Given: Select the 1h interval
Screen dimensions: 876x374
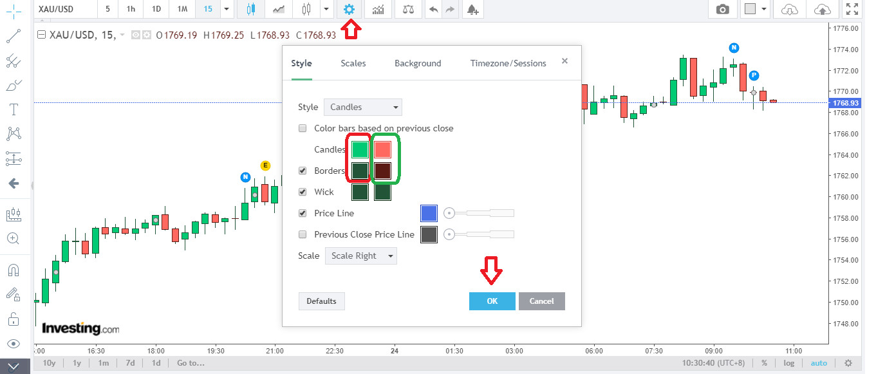Looking at the screenshot, I should pos(131,9).
